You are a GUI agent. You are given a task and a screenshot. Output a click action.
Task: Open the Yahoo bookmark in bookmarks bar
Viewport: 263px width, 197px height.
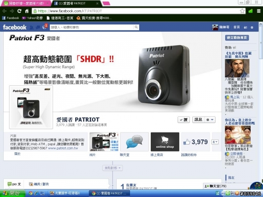32,18
